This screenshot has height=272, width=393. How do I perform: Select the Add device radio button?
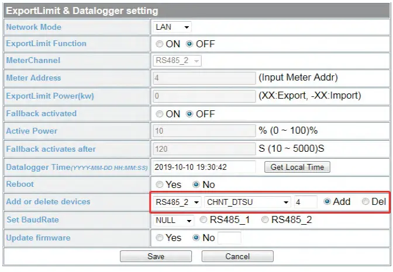pos(327,201)
